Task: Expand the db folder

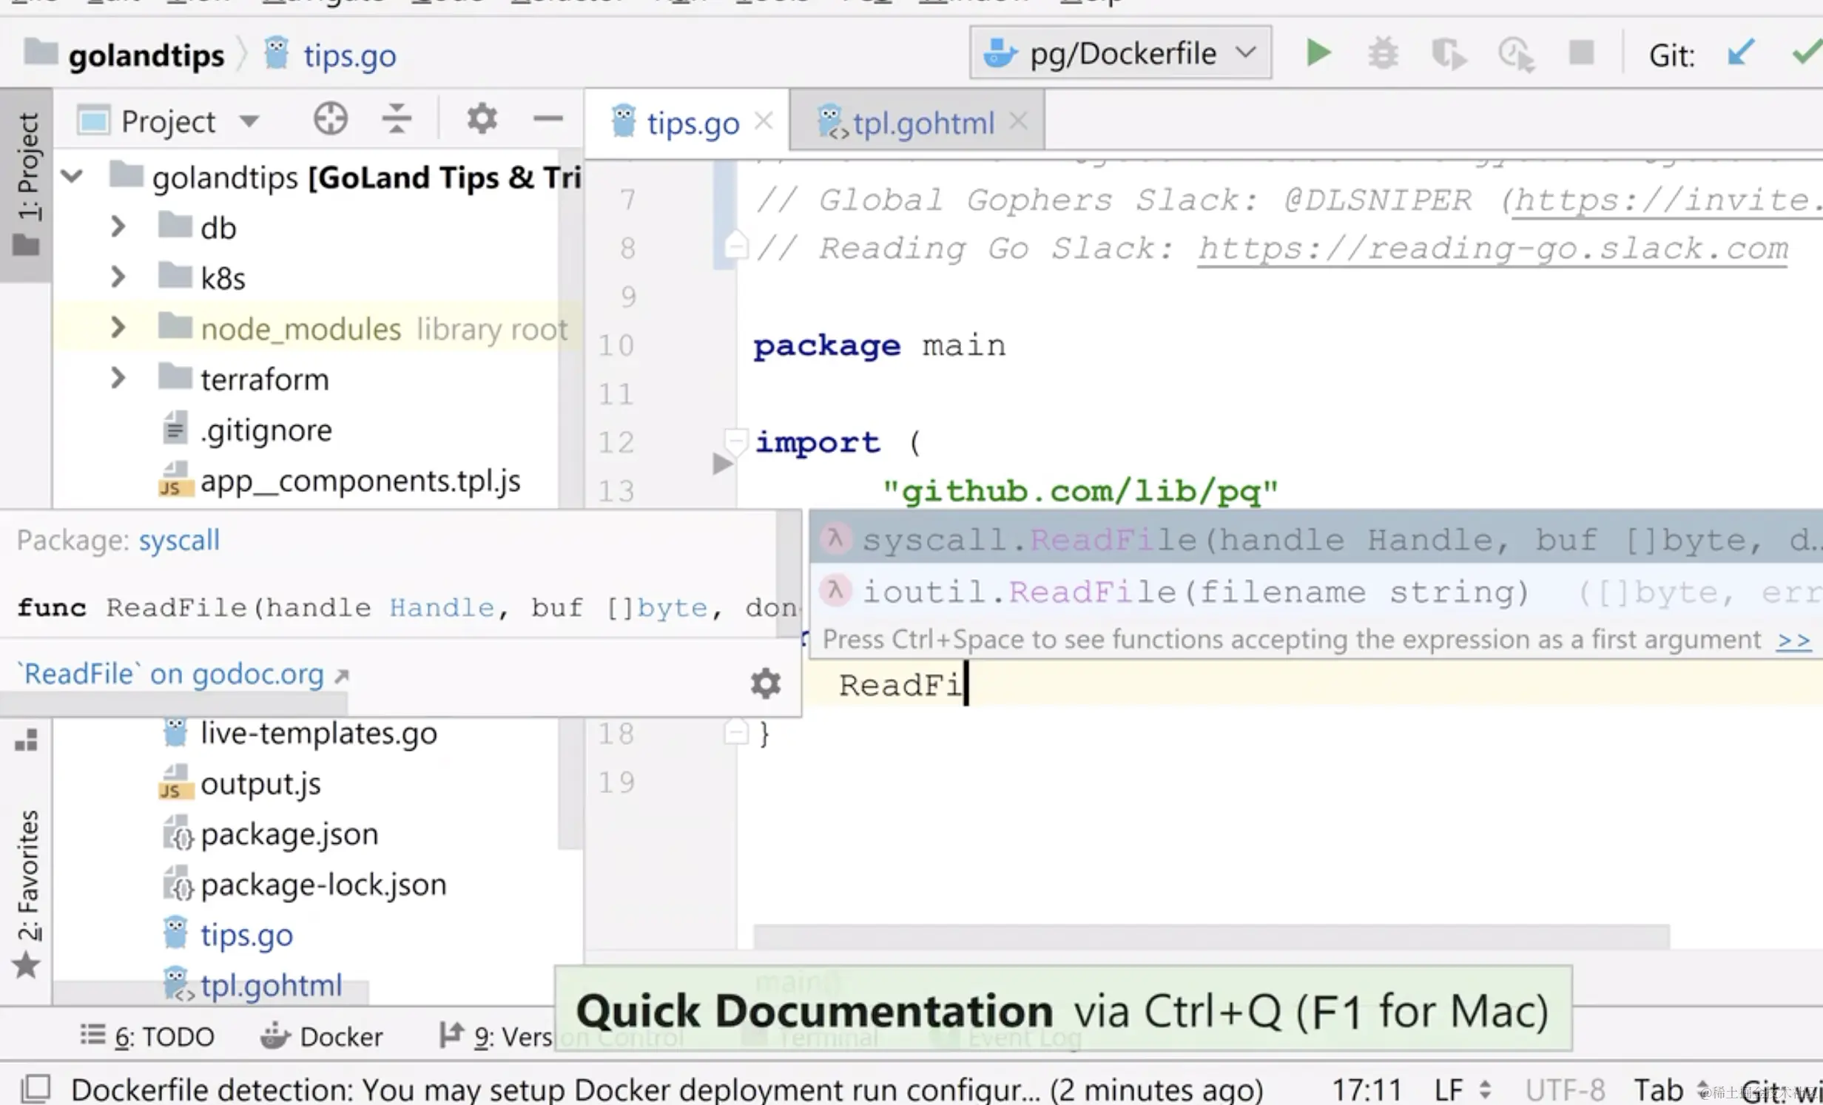Action: [118, 227]
